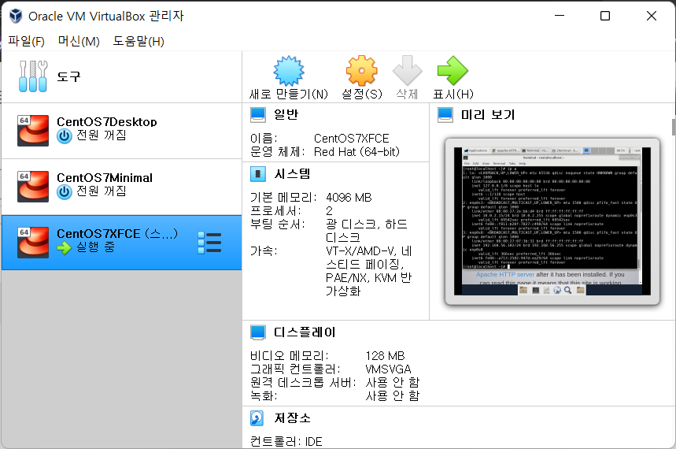This screenshot has width=676, height=449.
Task: Select the running CentOS7XFCE machine name
Action: (117, 234)
